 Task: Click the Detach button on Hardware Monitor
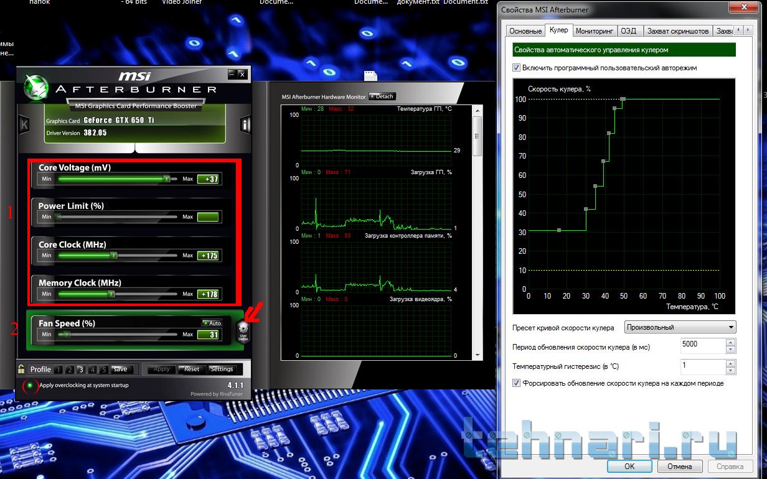[x=382, y=96]
